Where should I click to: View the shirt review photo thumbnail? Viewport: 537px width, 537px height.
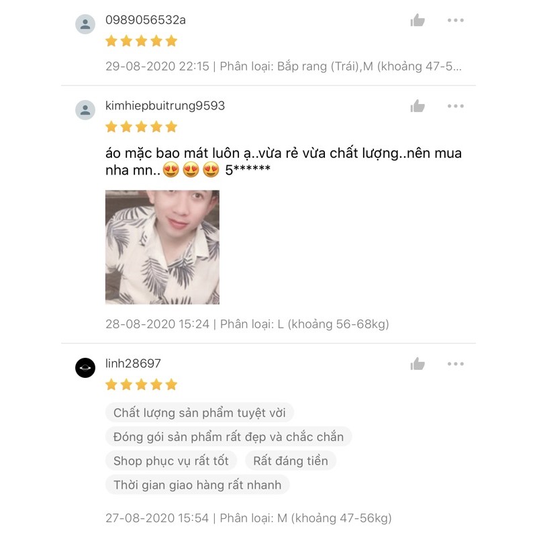click(162, 247)
